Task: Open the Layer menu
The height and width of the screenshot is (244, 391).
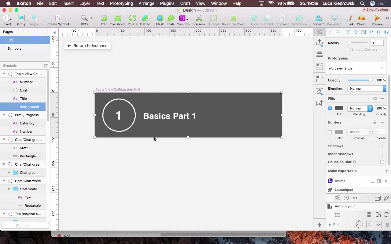Action: [x=85, y=3]
